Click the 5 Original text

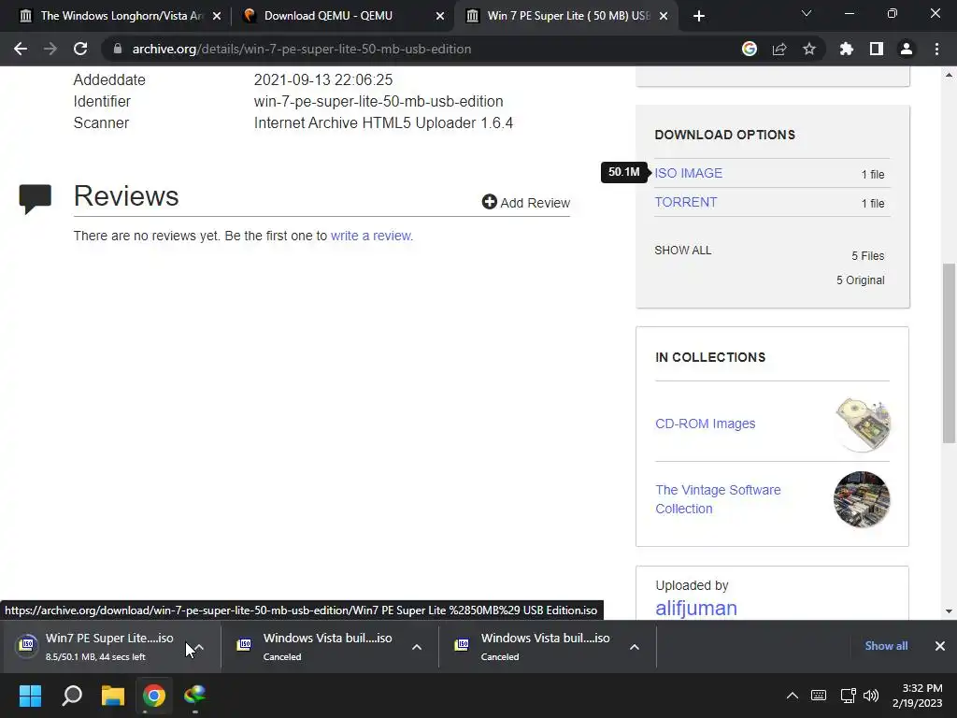860,280
